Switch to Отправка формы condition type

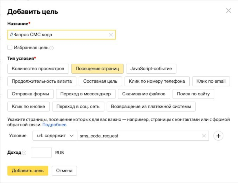pyautogui.click(x=30, y=94)
